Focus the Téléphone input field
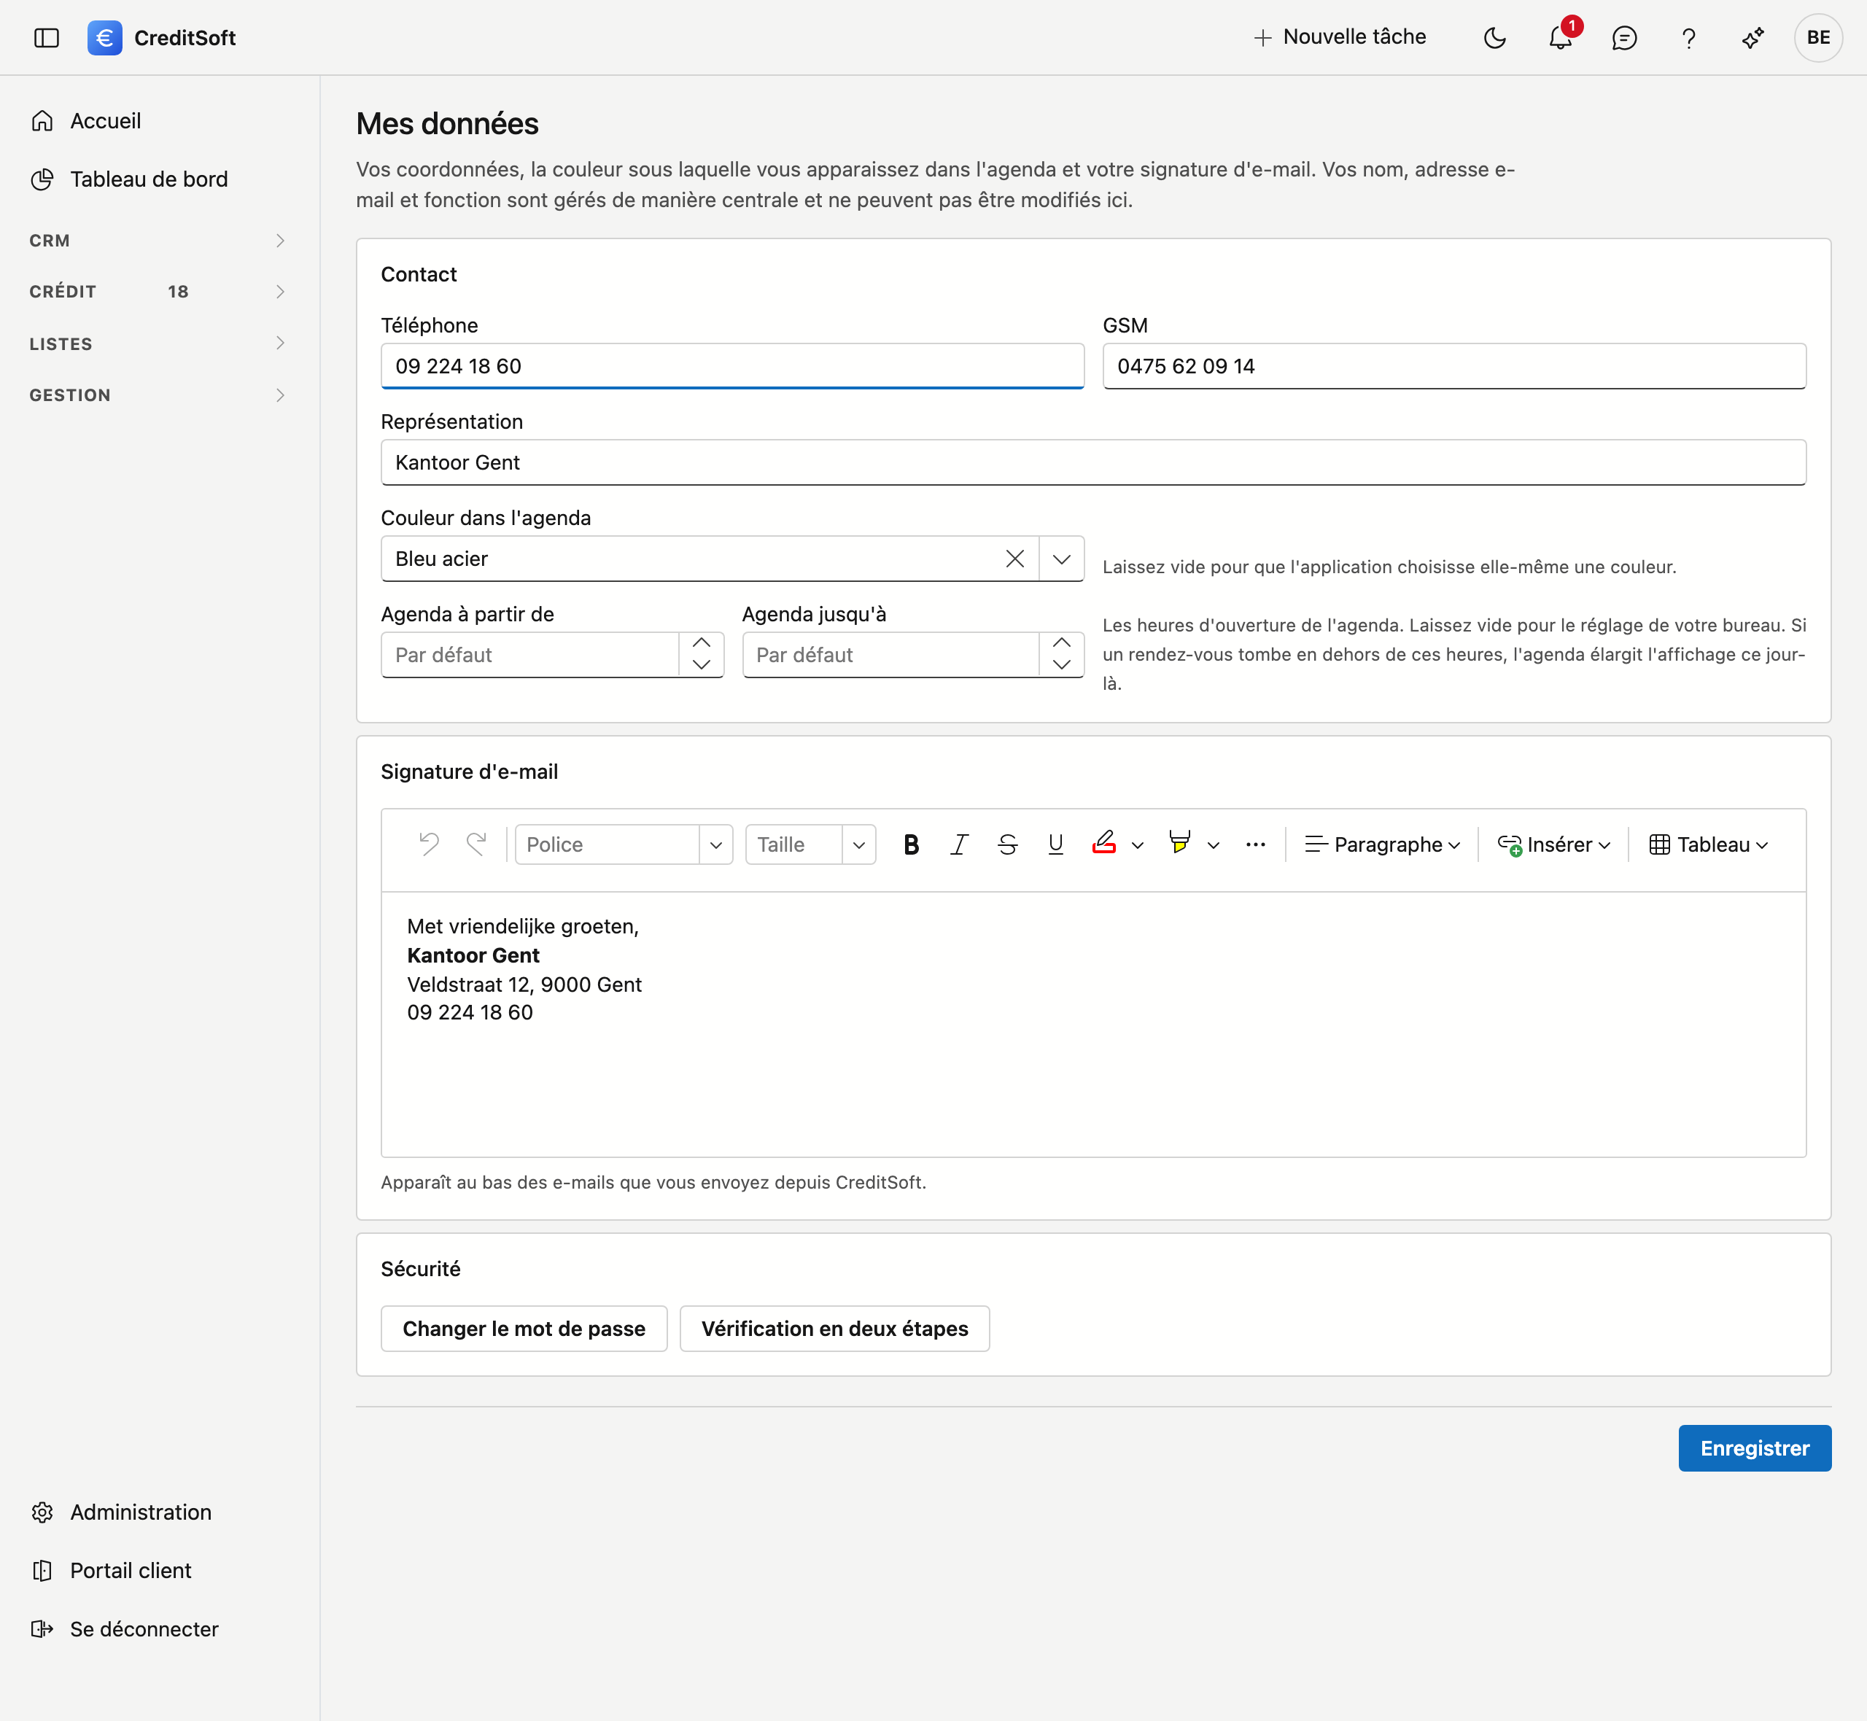 [x=732, y=366]
